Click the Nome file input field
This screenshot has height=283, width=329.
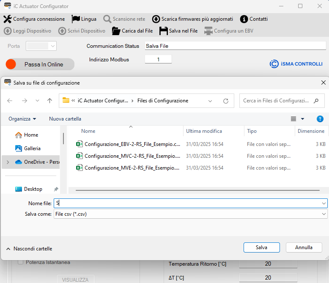[x=186, y=203]
